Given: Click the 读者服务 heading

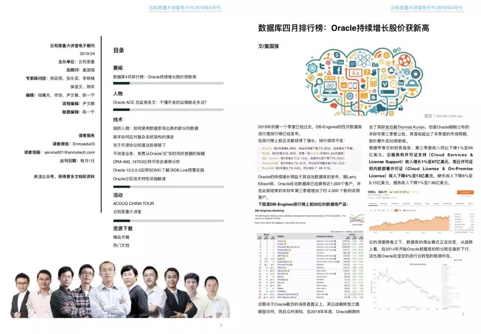Looking at the screenshot, I should [x=86, y=135].
